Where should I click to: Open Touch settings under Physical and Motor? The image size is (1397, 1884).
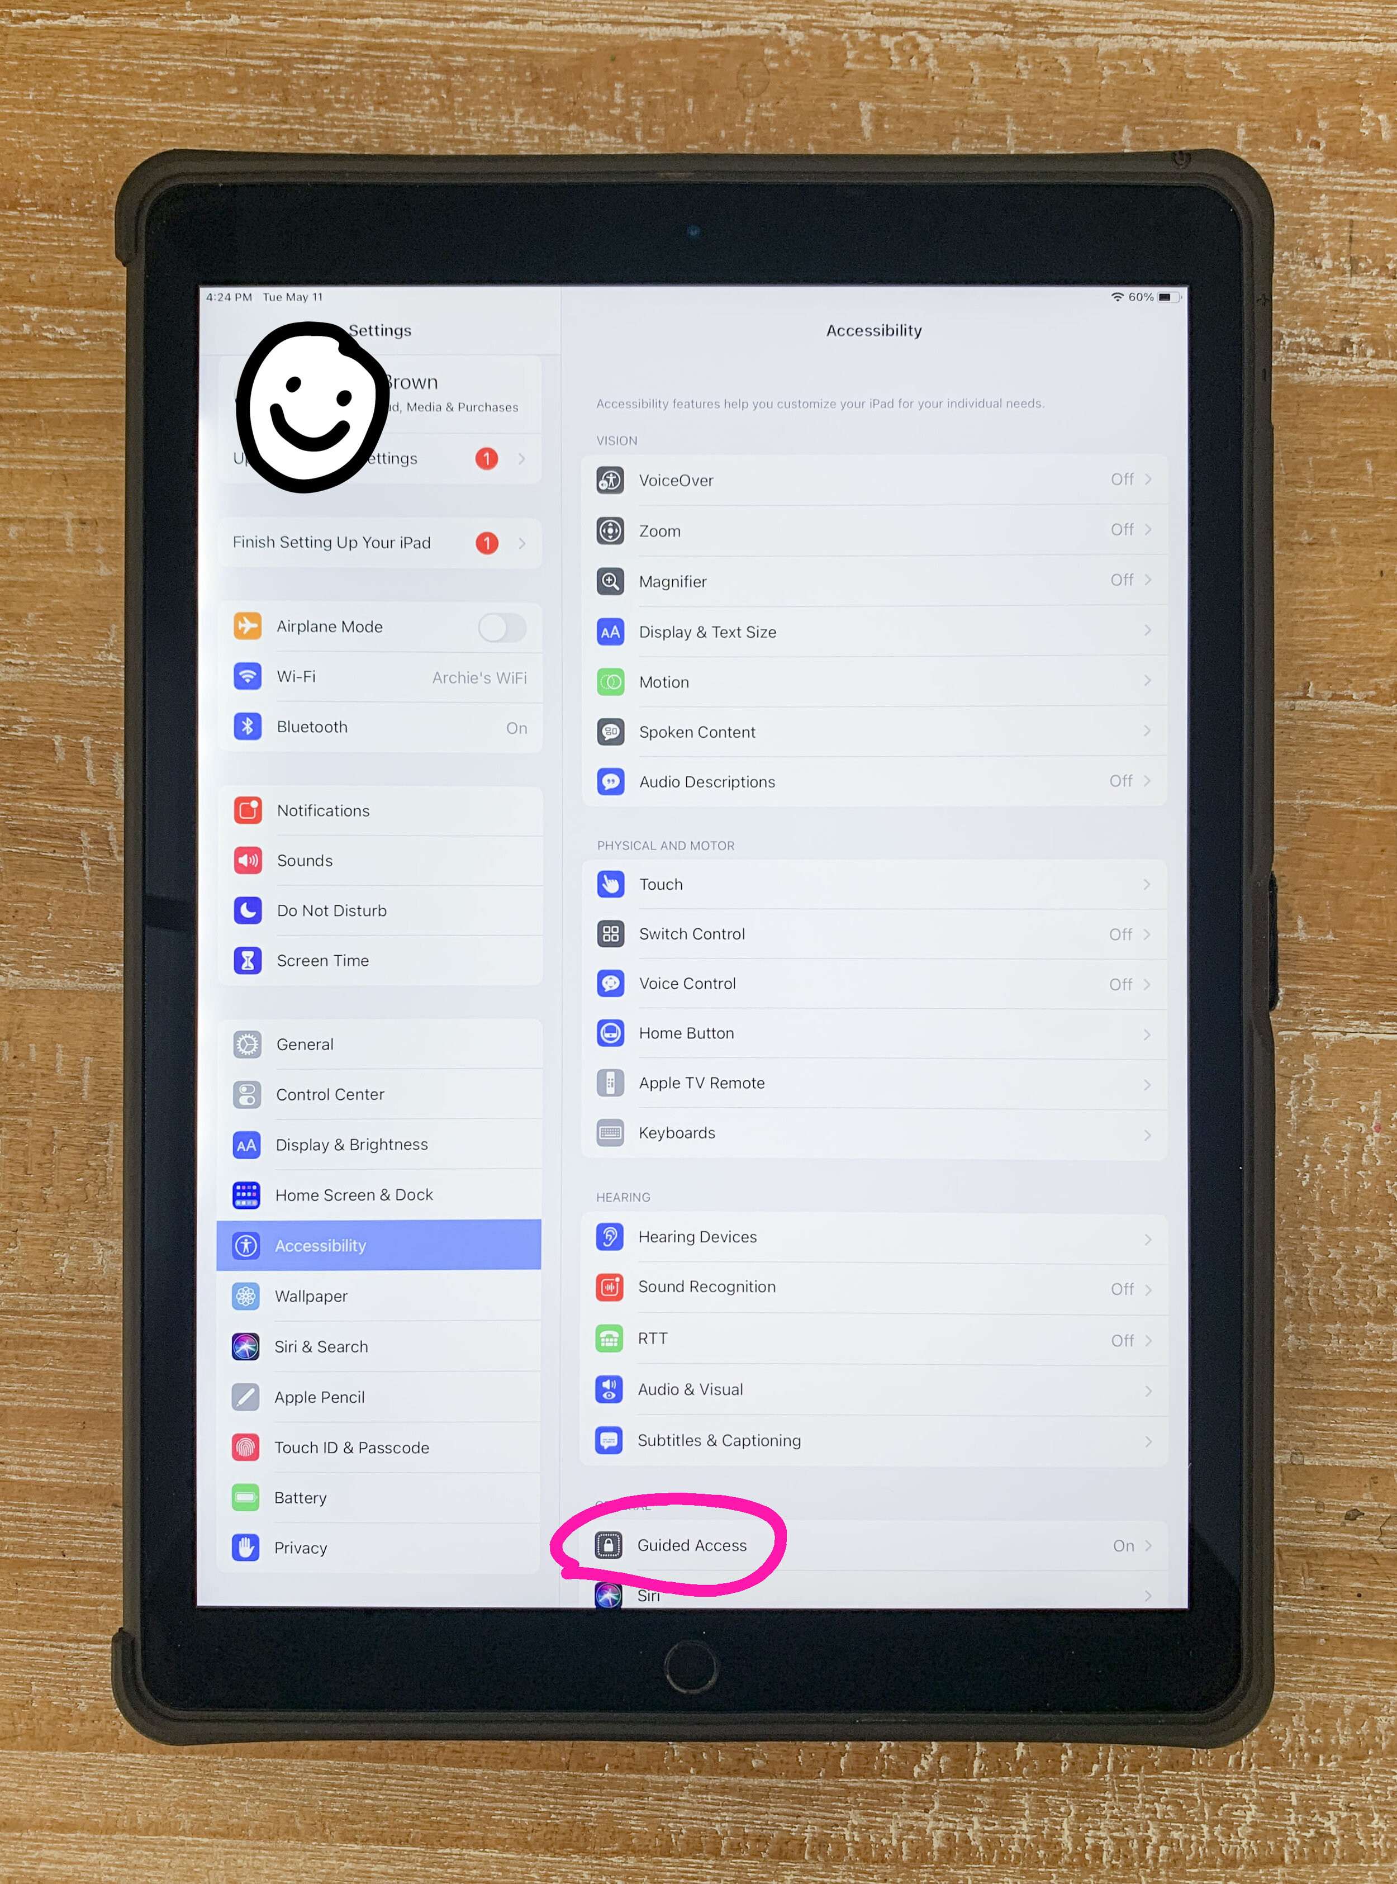pos(881,882)
